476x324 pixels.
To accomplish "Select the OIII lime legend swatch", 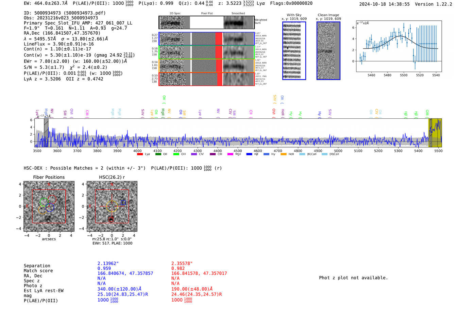I will click(x=176, y=154).
